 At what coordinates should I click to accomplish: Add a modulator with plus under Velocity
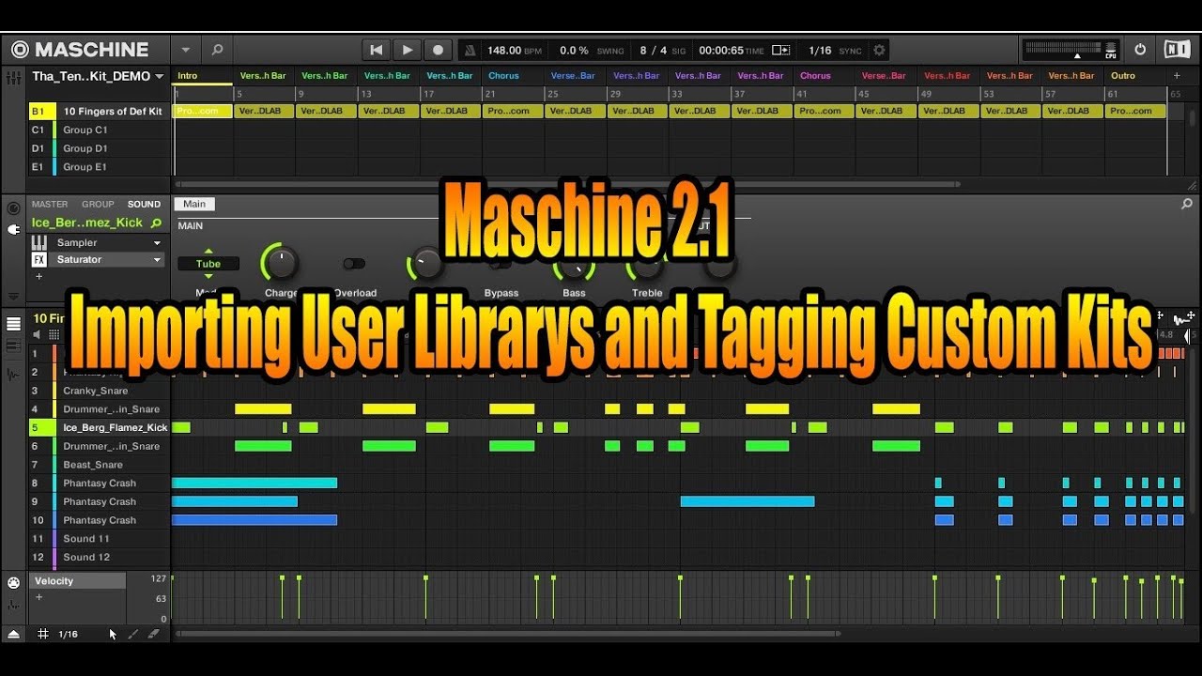[39, 597]
